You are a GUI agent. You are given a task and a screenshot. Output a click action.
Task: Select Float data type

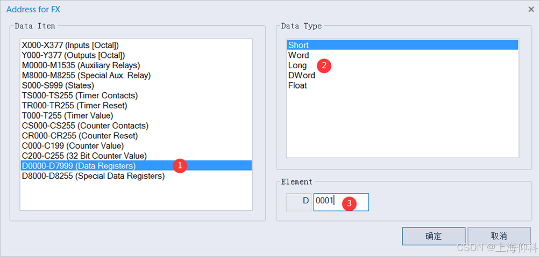[297, 85]
